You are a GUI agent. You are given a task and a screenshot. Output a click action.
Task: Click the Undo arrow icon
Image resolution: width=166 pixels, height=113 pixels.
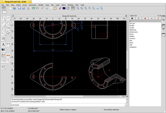coord(33,8)
